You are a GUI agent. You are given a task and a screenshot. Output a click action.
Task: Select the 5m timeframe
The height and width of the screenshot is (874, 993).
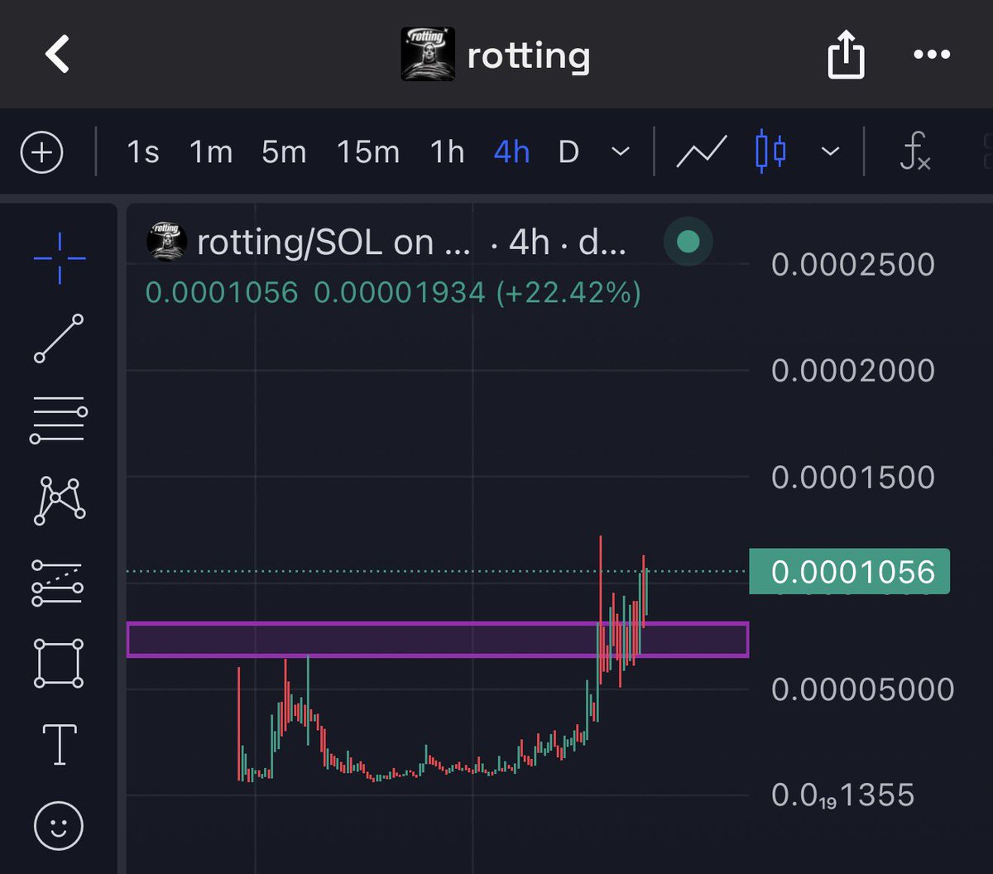pos(284,152)
